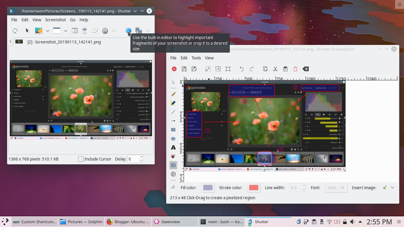
Task: Select the pencil drawing tool
Action: pos(173,94)
